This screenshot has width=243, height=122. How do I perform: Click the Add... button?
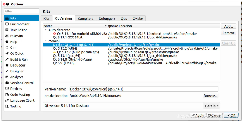tap(229, 26)
